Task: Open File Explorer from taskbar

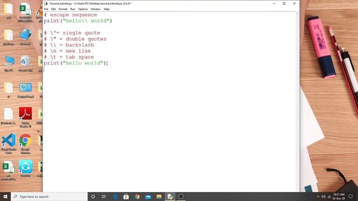Action: [159, 197]
